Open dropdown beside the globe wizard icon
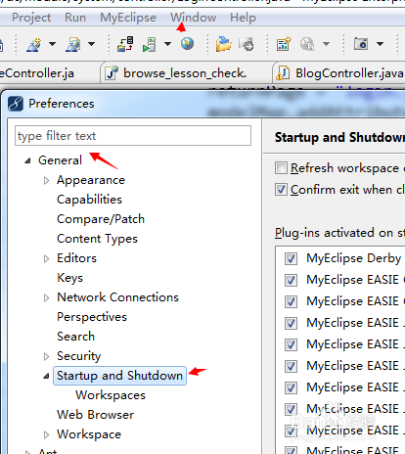The width and height of the screenshot is (405, 454). click(x=92, y=44)
